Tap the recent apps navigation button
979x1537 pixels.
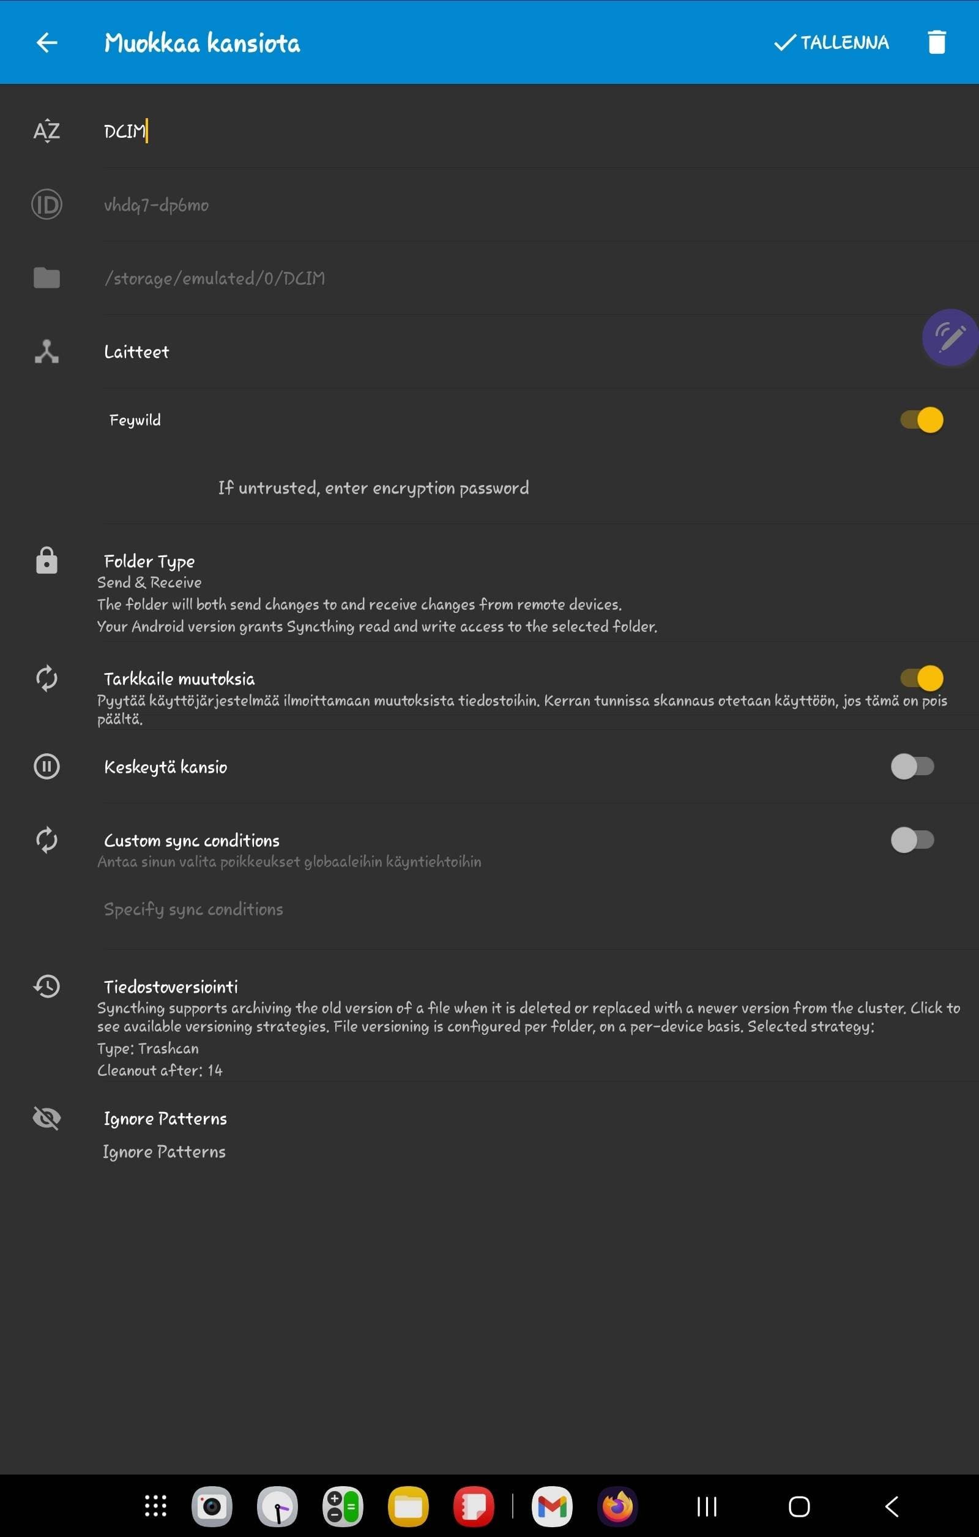tap(707, 1506)
